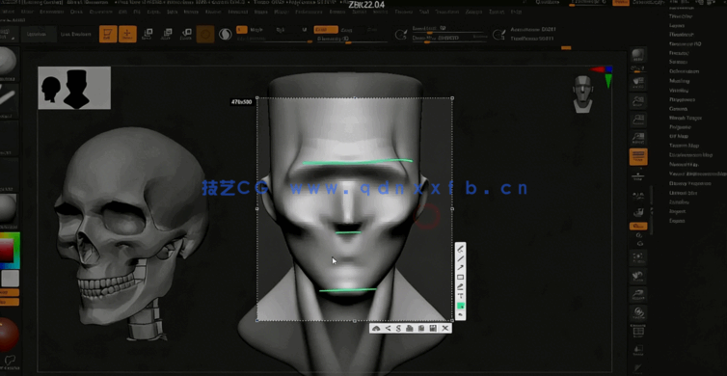Toggle the Floor grid button on right shelf
The width and height of the screenshot is (727, 376).
click(638, 176)
